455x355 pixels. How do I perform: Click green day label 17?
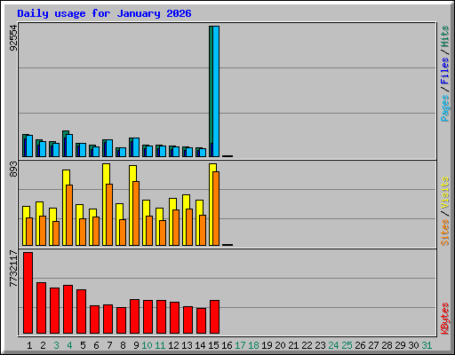coord(240,345)
